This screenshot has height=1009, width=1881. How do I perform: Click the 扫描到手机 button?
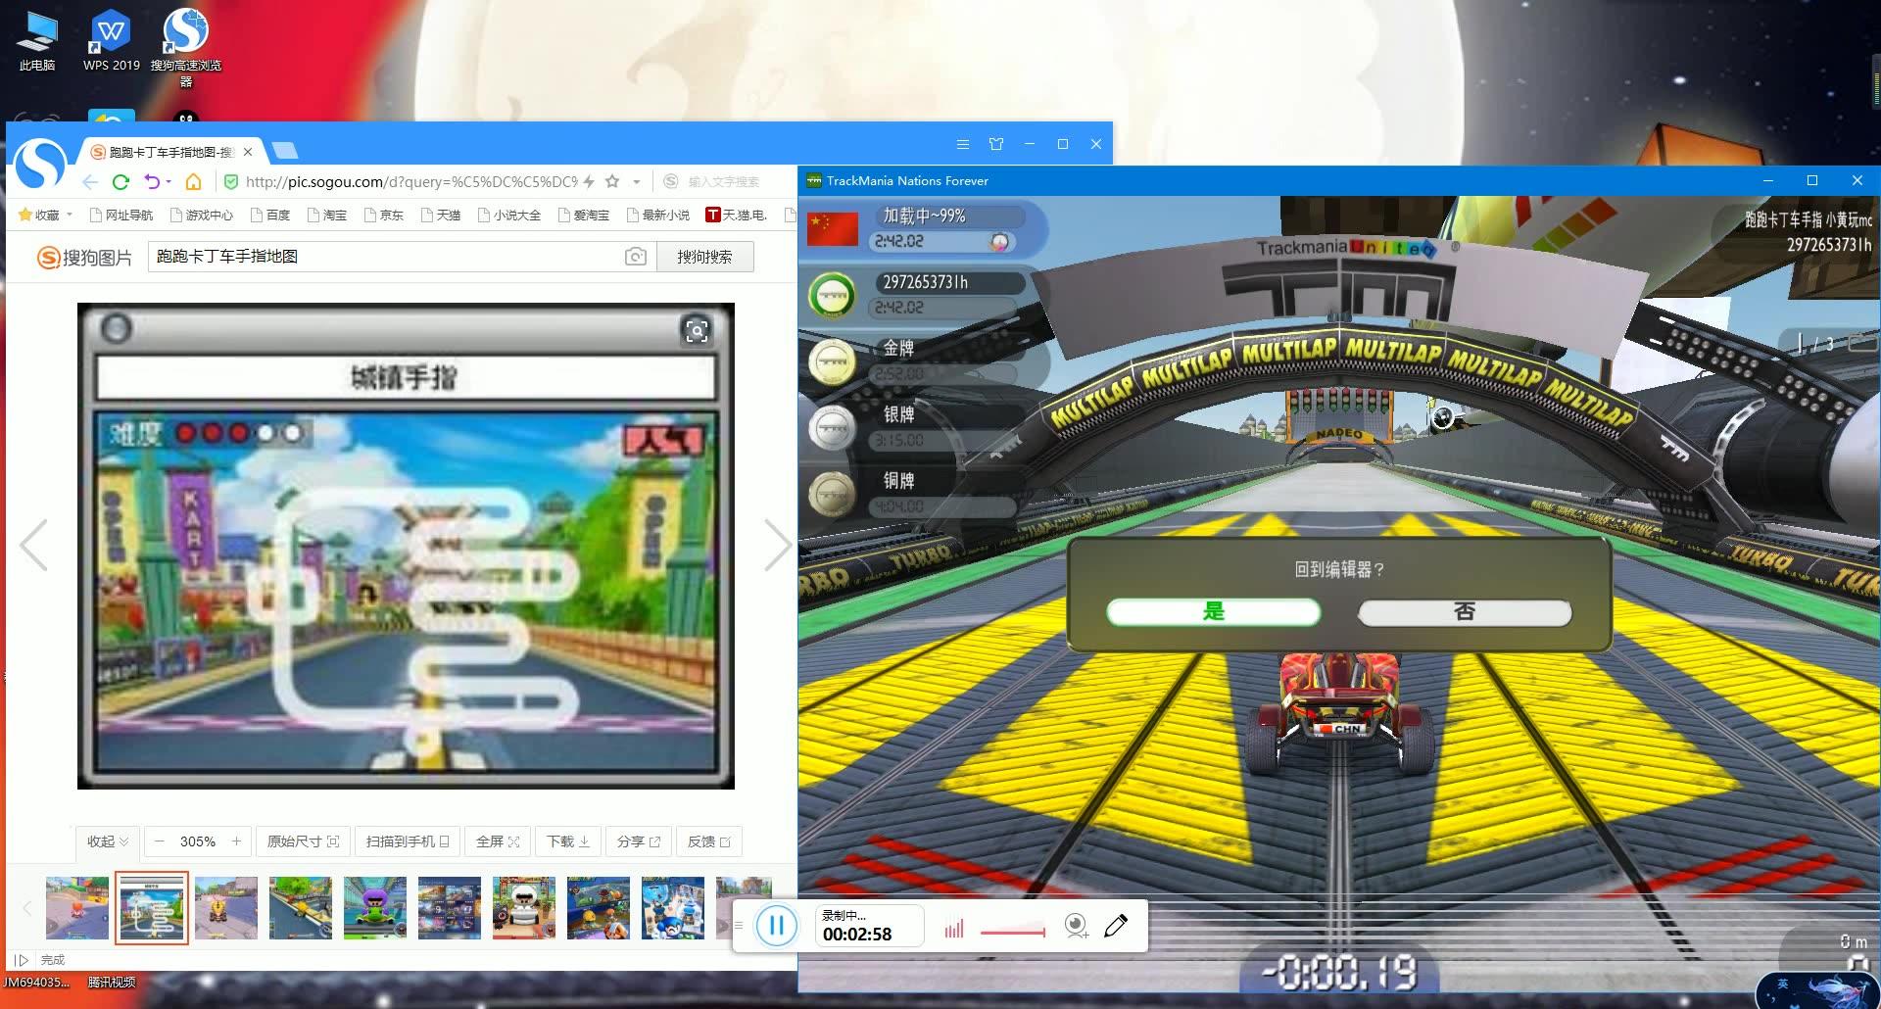(x=408, y=841)
